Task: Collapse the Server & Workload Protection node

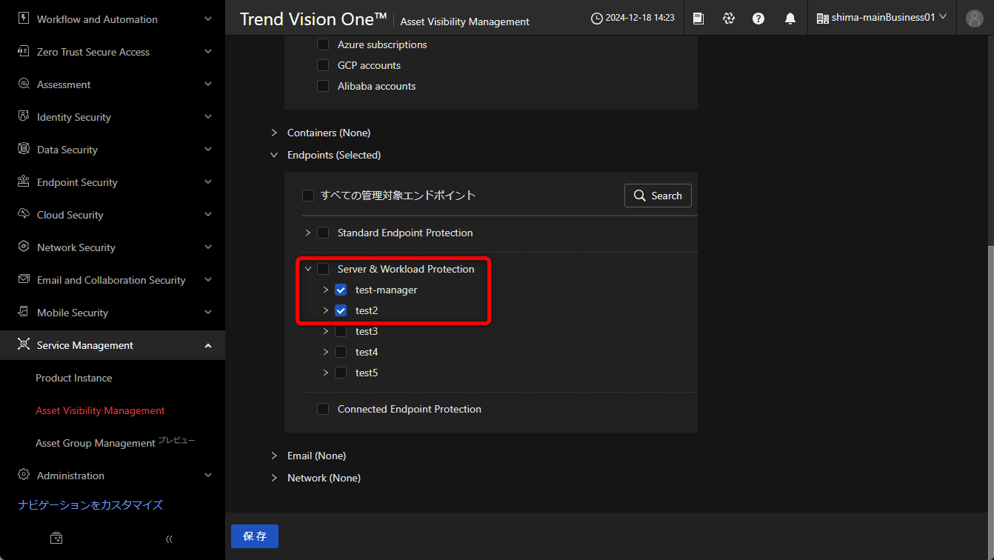Action: pos(308,269)
